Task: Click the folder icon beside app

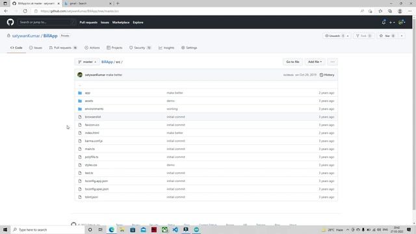Action: (80, 93)
